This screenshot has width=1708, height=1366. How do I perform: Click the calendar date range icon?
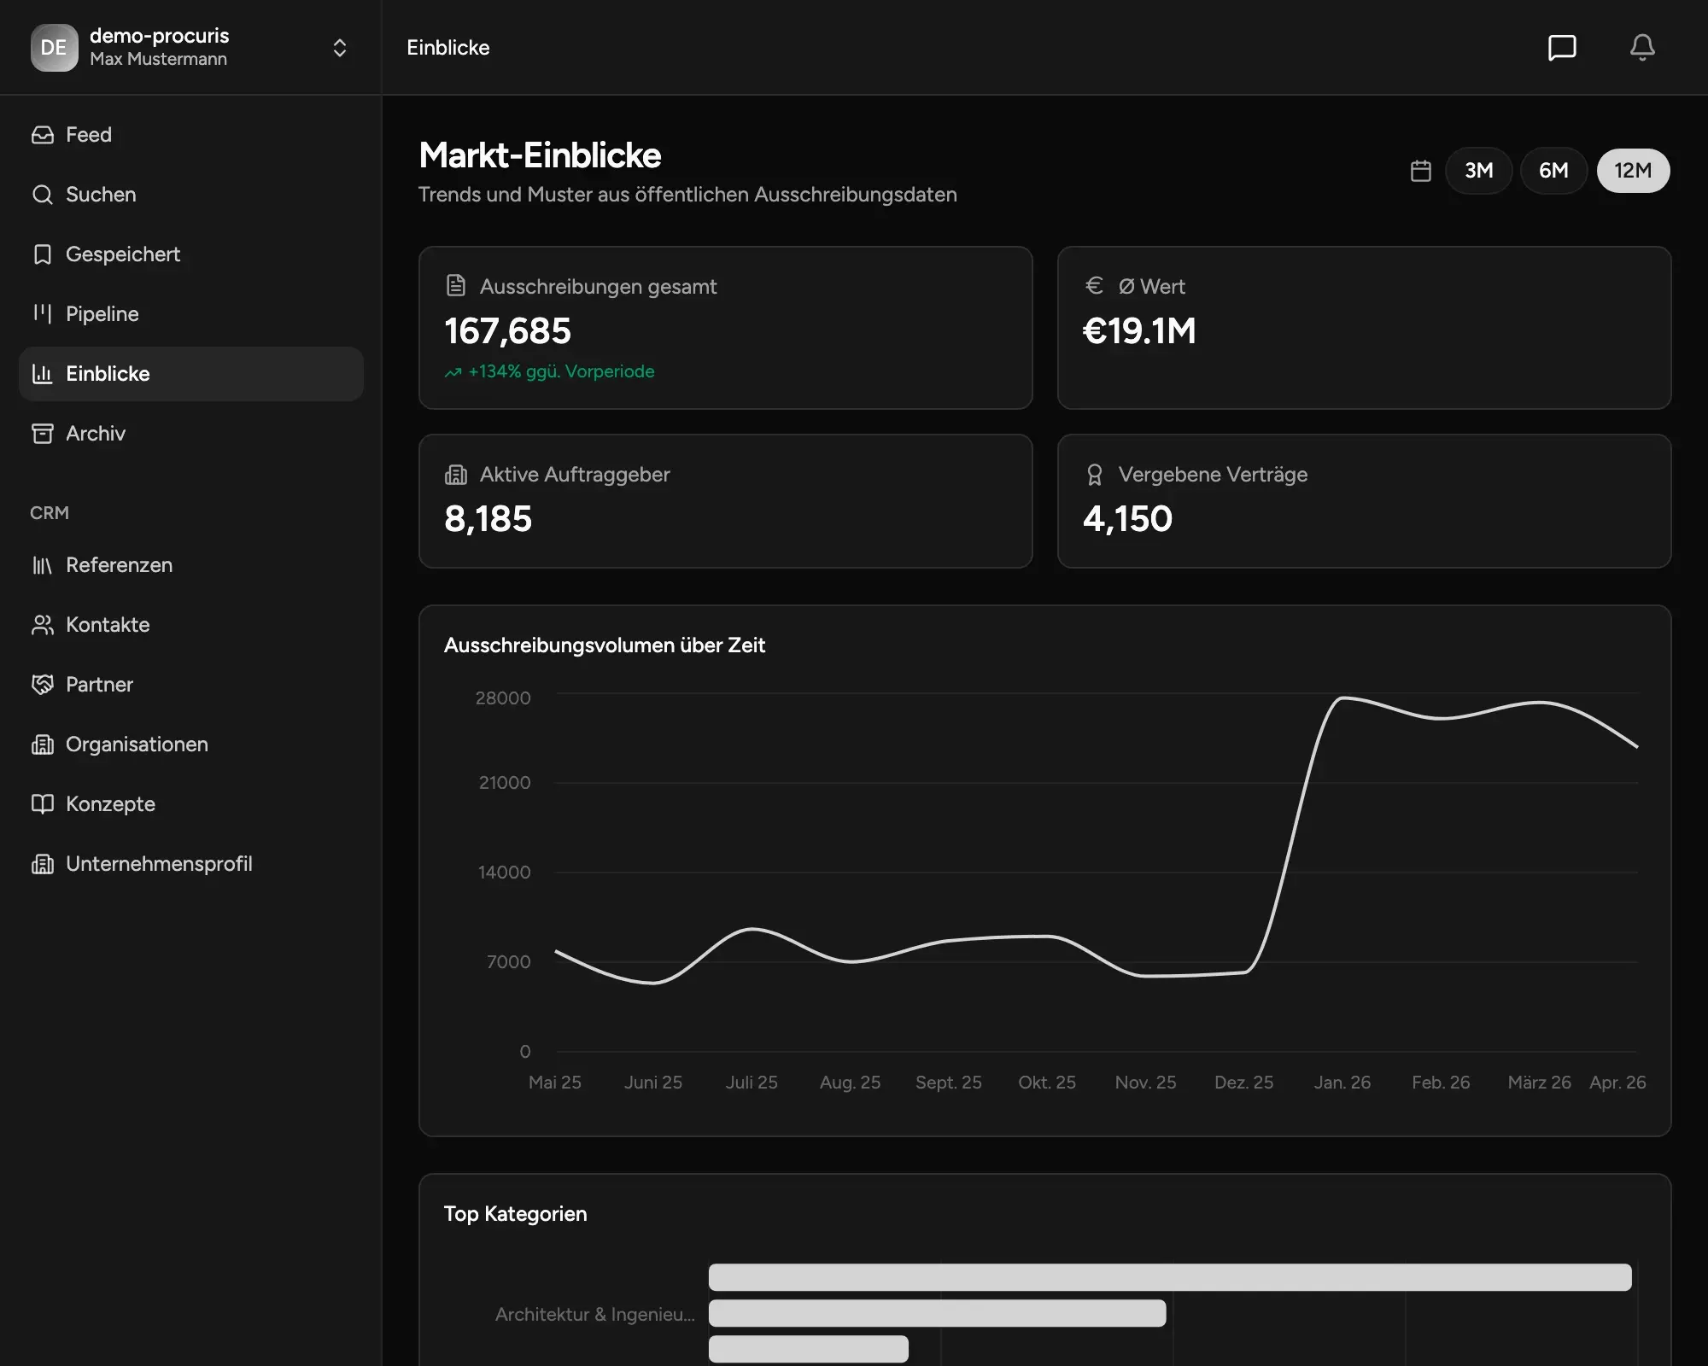1421,171
